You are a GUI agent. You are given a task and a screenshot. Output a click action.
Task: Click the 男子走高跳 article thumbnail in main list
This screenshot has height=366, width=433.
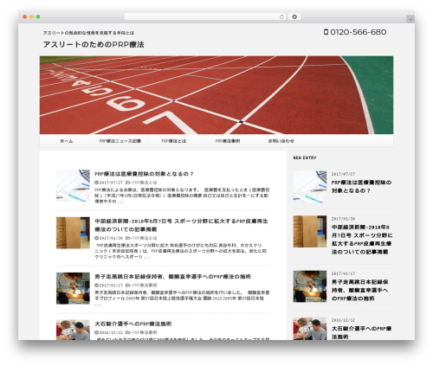(73, 288)
